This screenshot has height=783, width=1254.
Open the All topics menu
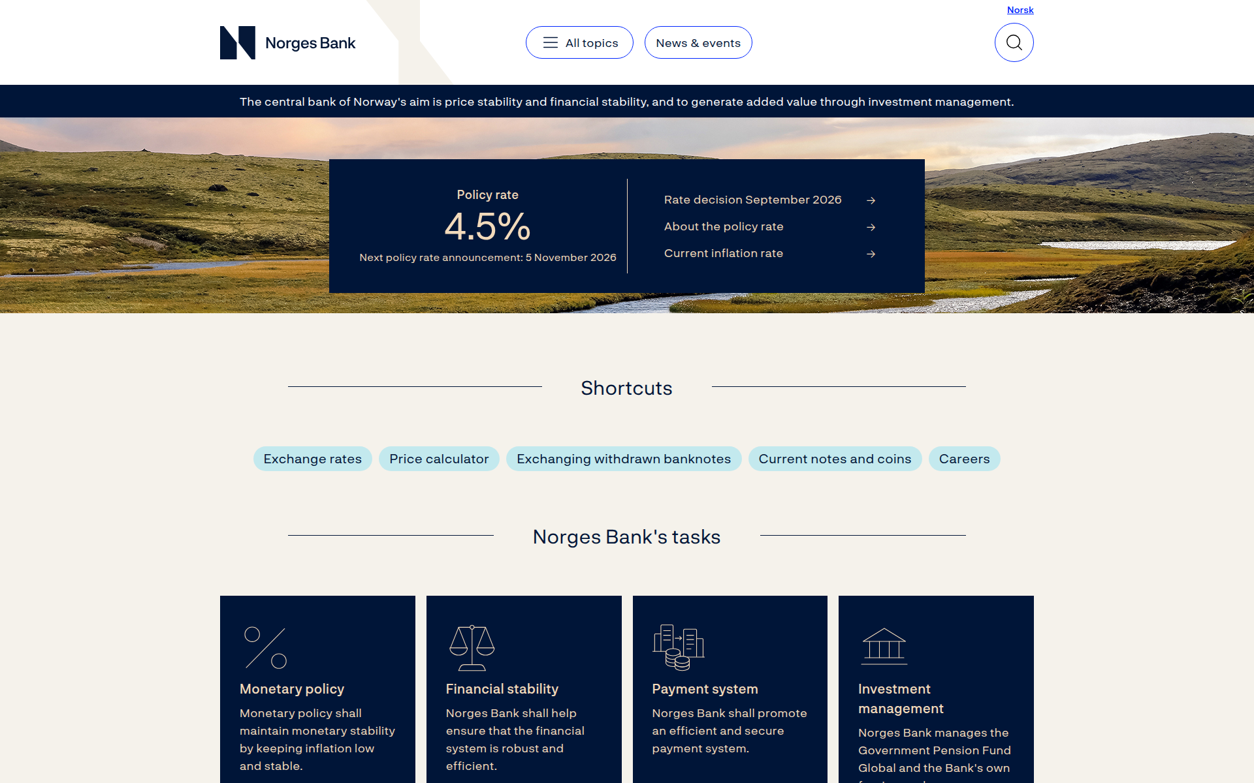point(579,42)
